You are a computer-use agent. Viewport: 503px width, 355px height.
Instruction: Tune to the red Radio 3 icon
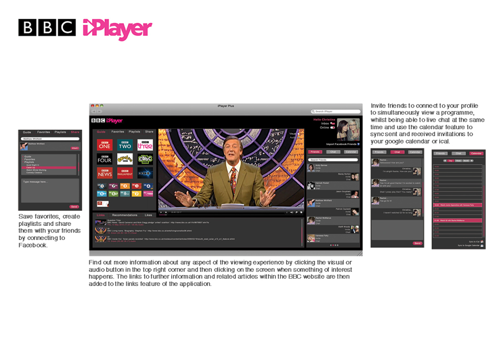[136, 186]
